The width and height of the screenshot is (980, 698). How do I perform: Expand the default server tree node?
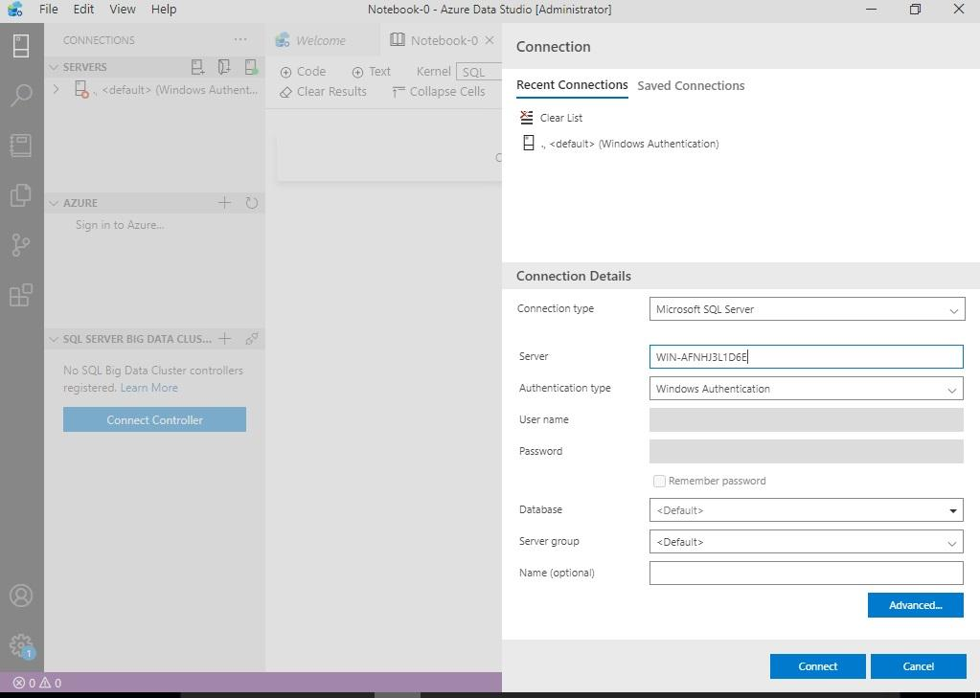click(57, 89)
